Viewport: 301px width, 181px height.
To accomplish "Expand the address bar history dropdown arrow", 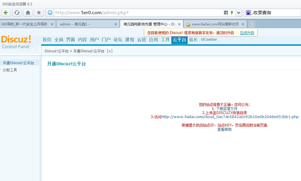I will pyautogui.click(x=239, y=13).
